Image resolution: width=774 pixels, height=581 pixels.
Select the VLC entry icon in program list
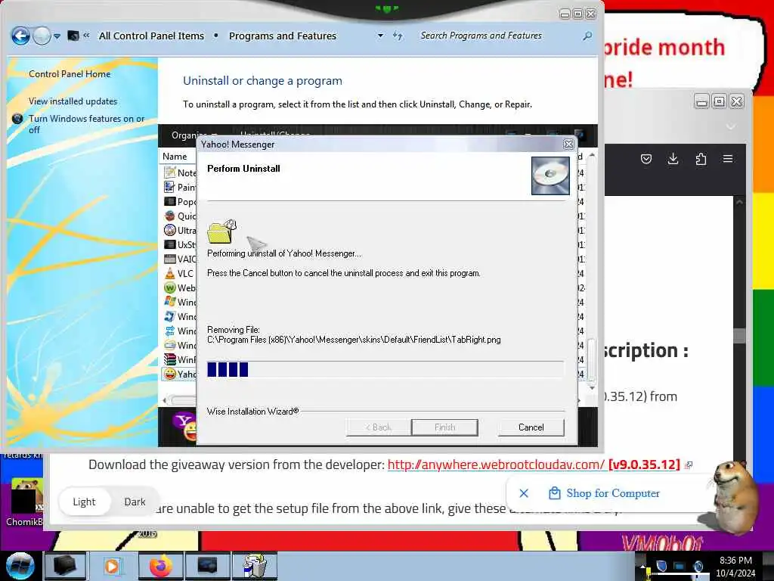170,273
